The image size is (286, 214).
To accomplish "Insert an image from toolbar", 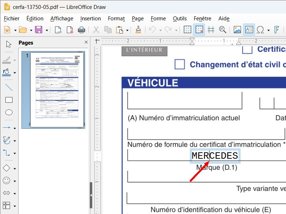I will (237, 30).
